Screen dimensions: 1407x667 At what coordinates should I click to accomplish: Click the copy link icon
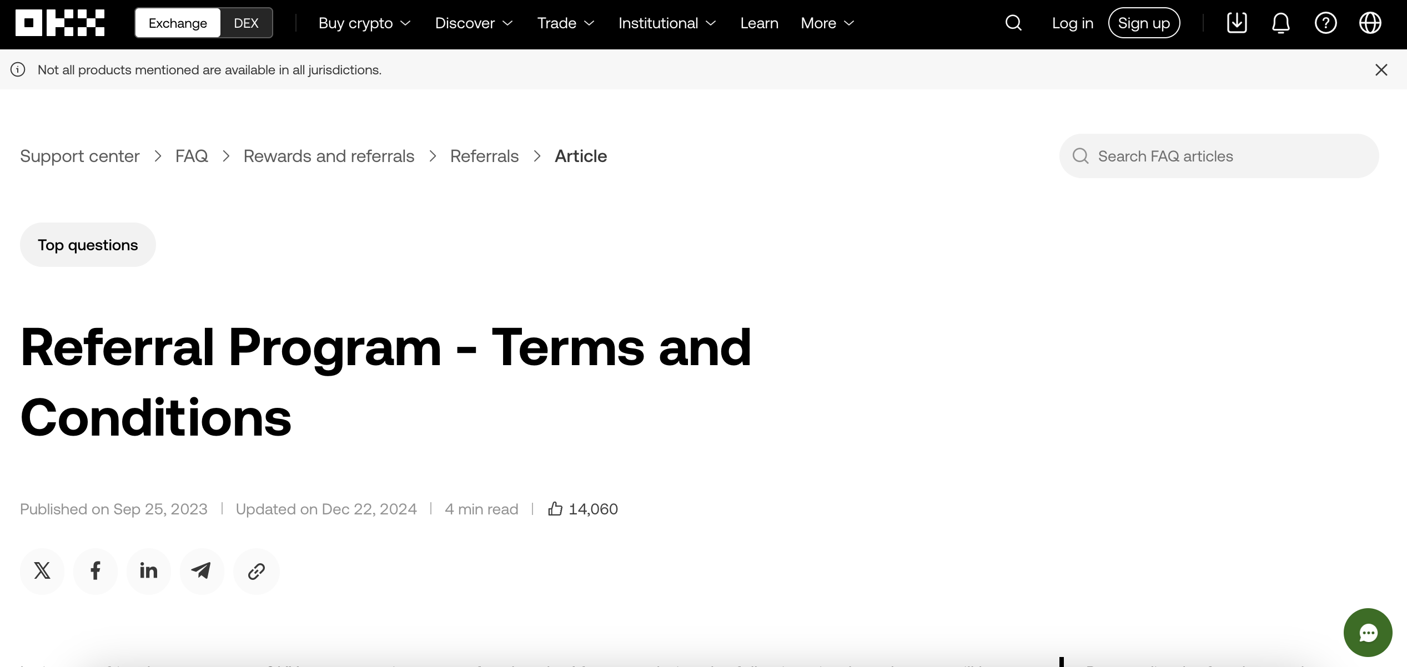pyautogui.click(x=256, y=570)
